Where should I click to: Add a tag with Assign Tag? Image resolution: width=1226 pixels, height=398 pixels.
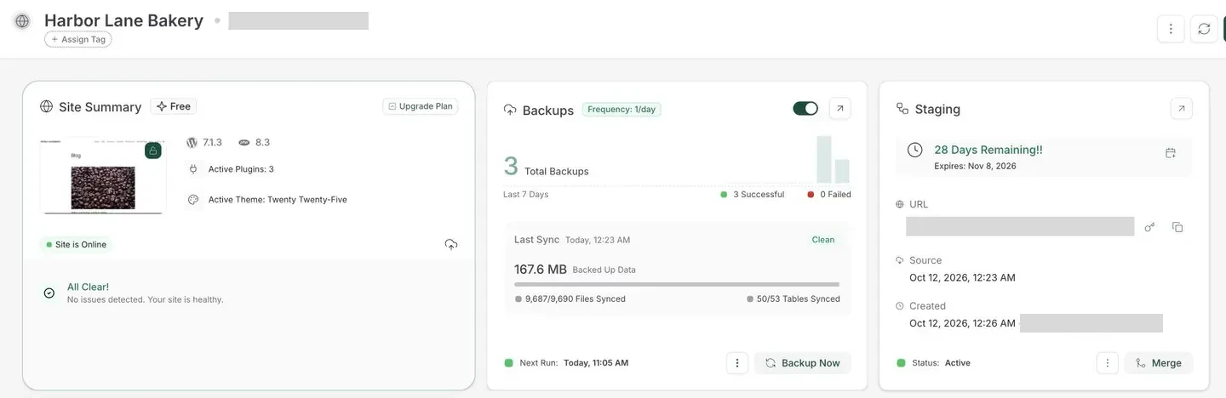78,39
